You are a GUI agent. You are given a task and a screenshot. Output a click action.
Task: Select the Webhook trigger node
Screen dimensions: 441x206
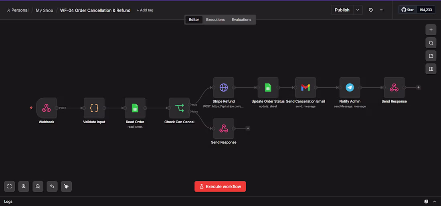pos(47,108)
